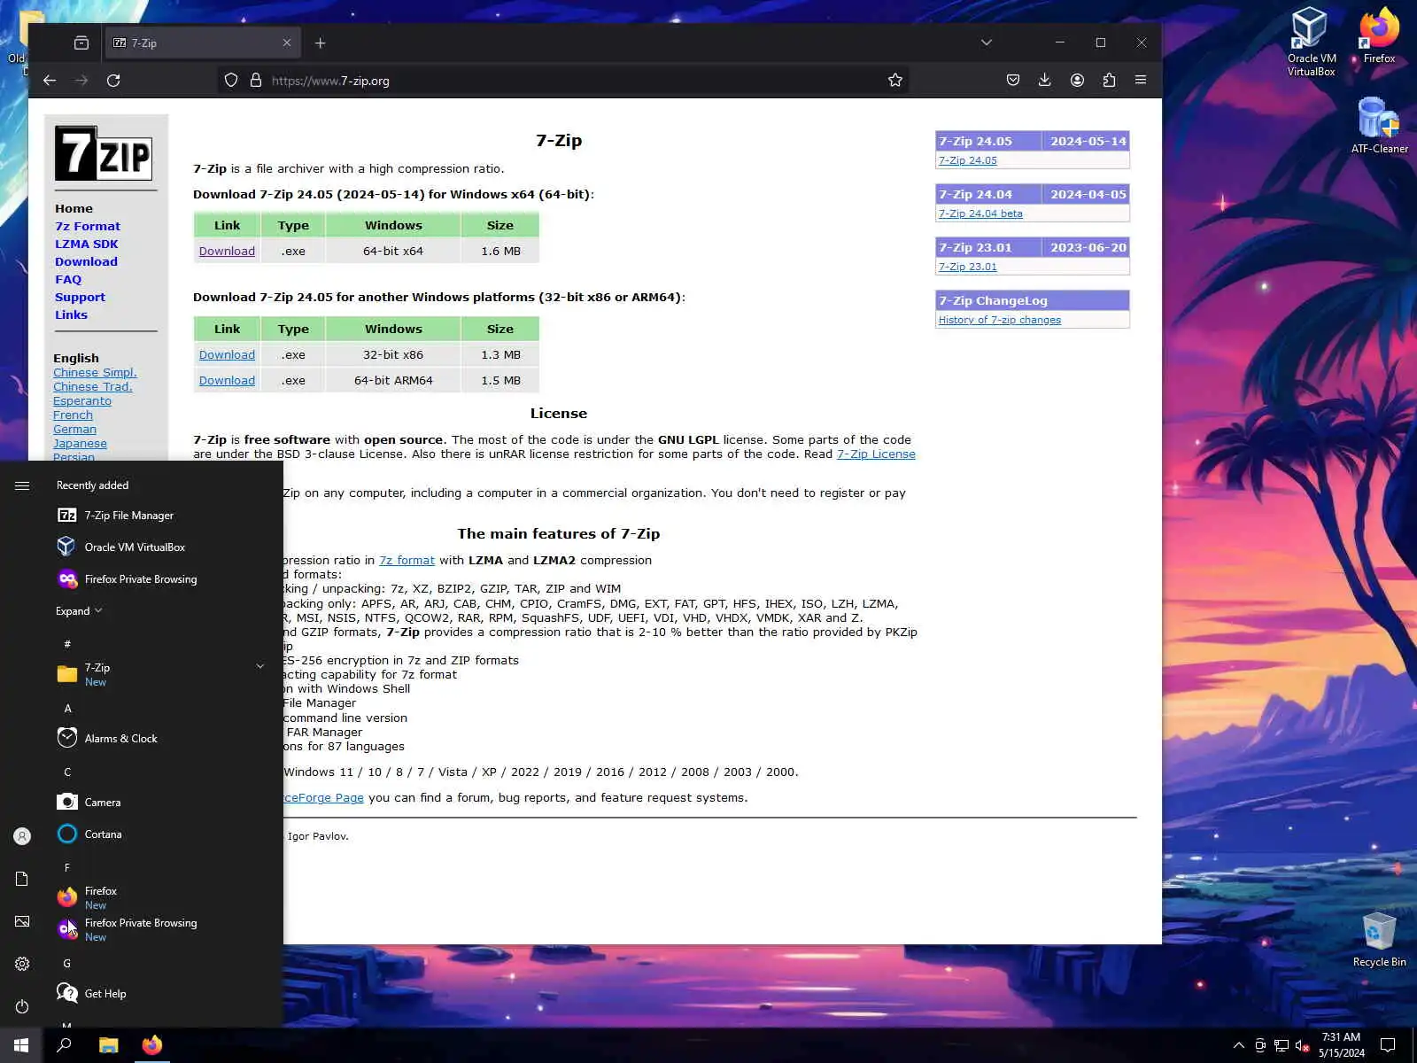This screenshot has height=1063, width=1417.
Task: Click the site security padlock icon
Action: [256, 81]
